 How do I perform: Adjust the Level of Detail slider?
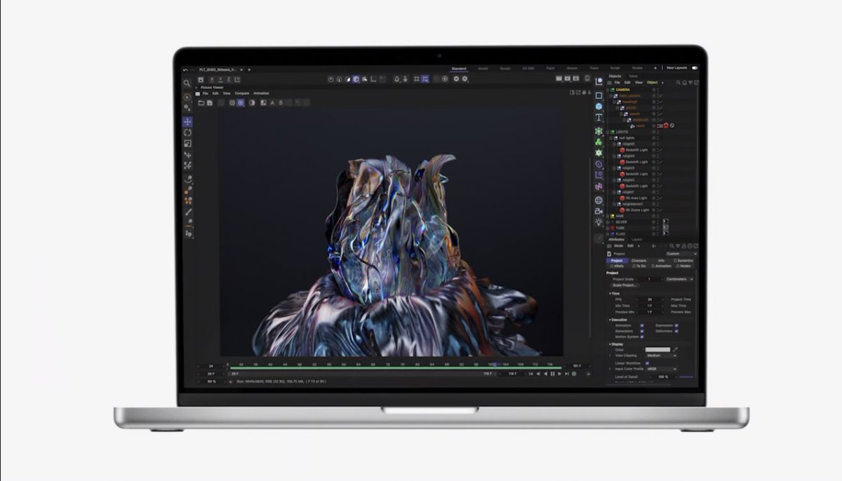point(686,377)
